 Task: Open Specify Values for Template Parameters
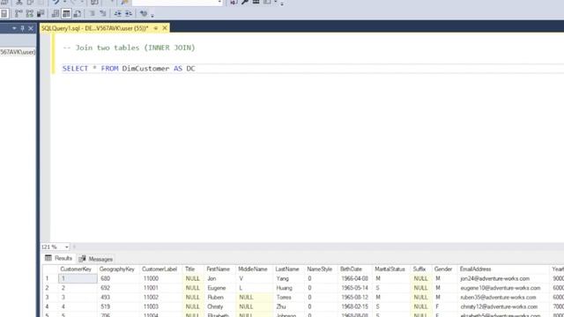click(x=144, y=14)
